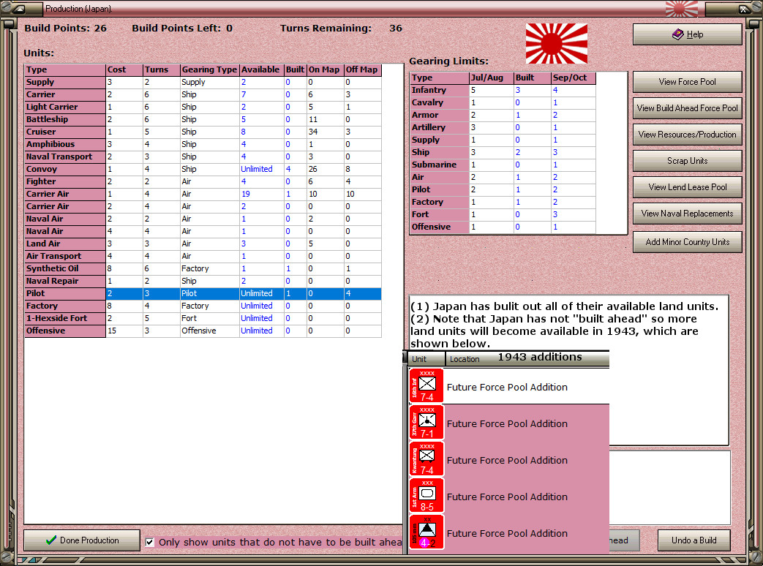Screen dimensions: 763x566
Task: Select the Fighter row
Action: tap(203, 181)
